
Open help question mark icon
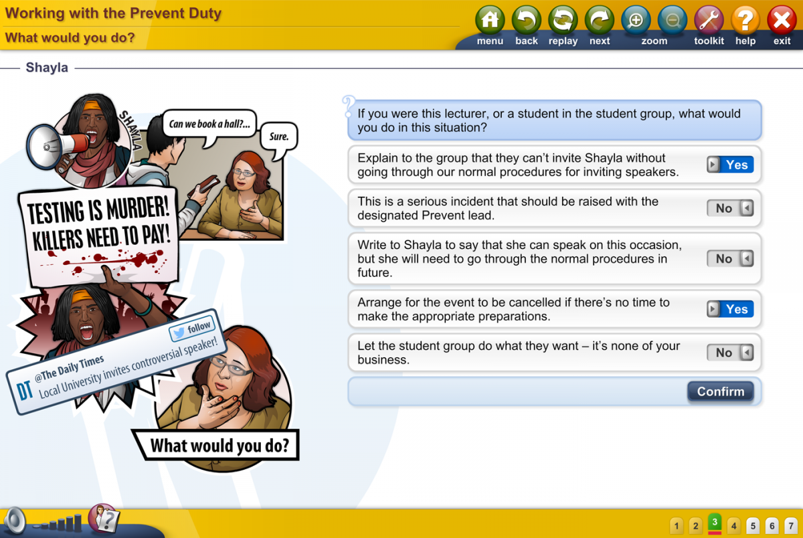(745, 21)
